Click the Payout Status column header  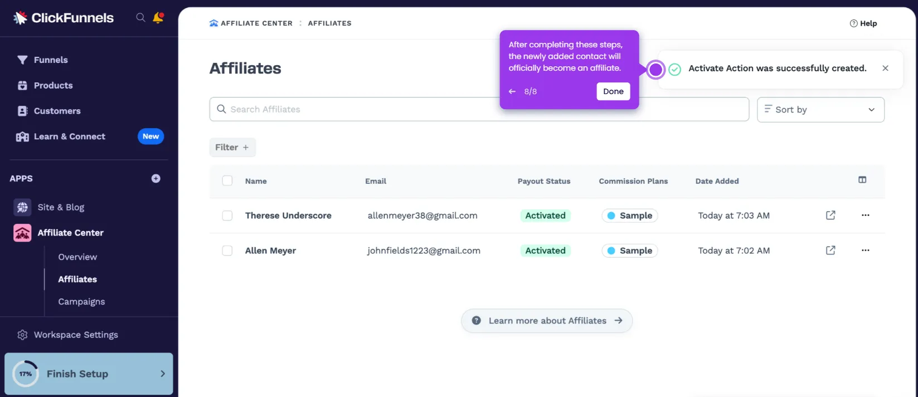(544, 181)
